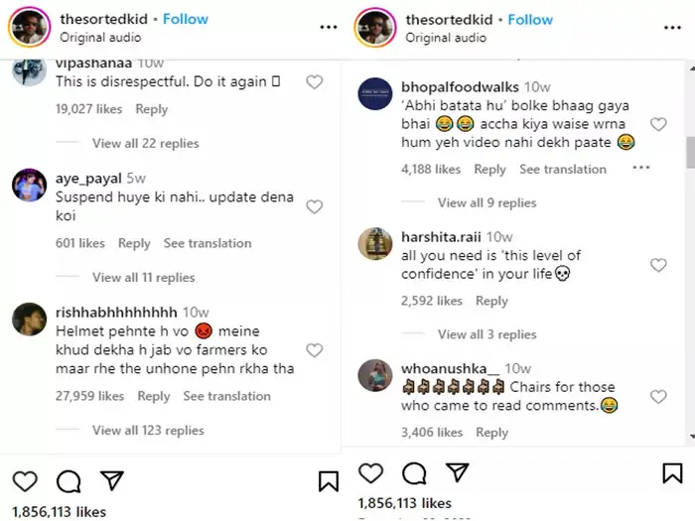Expand 22 replies under vipashanaa comment

click(x=146, y=144)
